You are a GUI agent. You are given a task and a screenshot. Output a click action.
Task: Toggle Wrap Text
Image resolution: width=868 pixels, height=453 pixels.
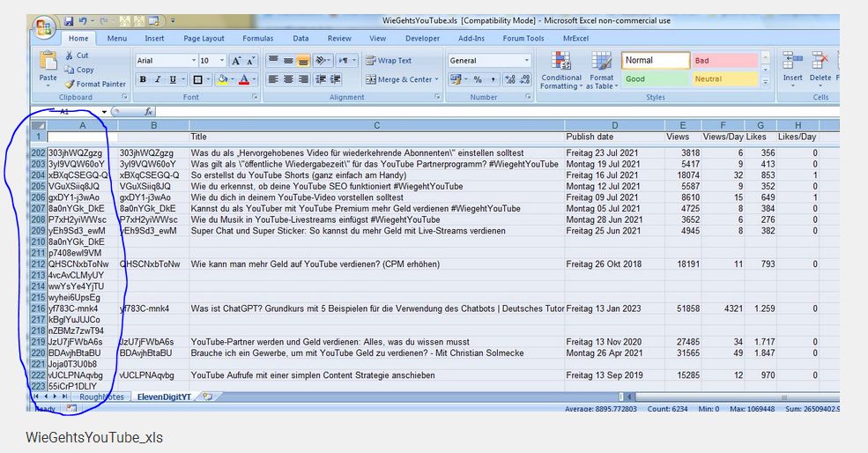click(x=389, y=60)
